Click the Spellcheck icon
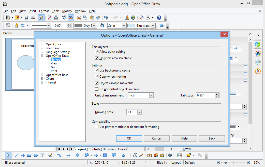 64,18
